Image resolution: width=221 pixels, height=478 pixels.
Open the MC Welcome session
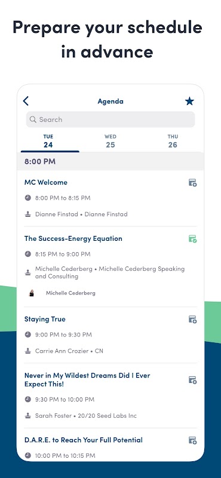pyautogui.click(x=46, y=182)
